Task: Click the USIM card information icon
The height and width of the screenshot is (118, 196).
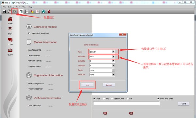Action: (29, 98)
